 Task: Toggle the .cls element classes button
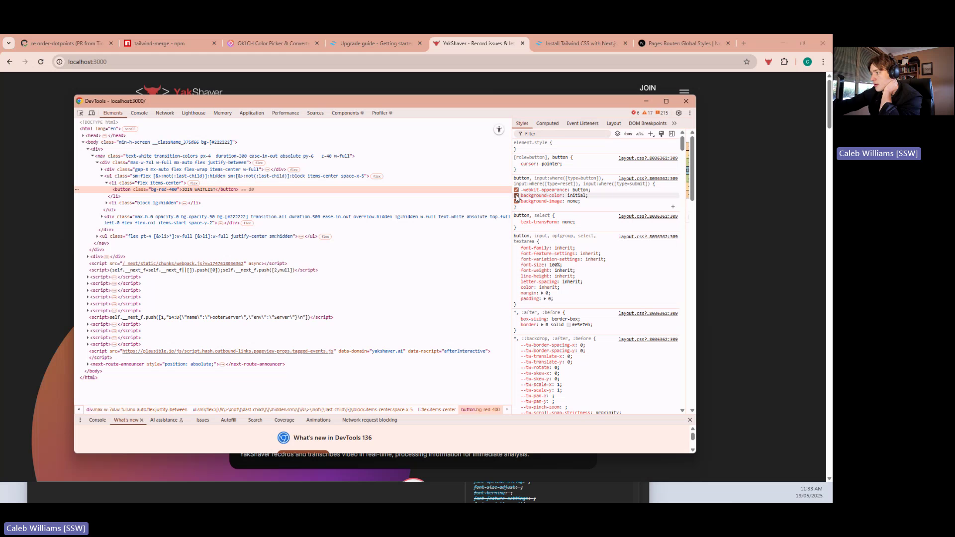coord(640,134)
